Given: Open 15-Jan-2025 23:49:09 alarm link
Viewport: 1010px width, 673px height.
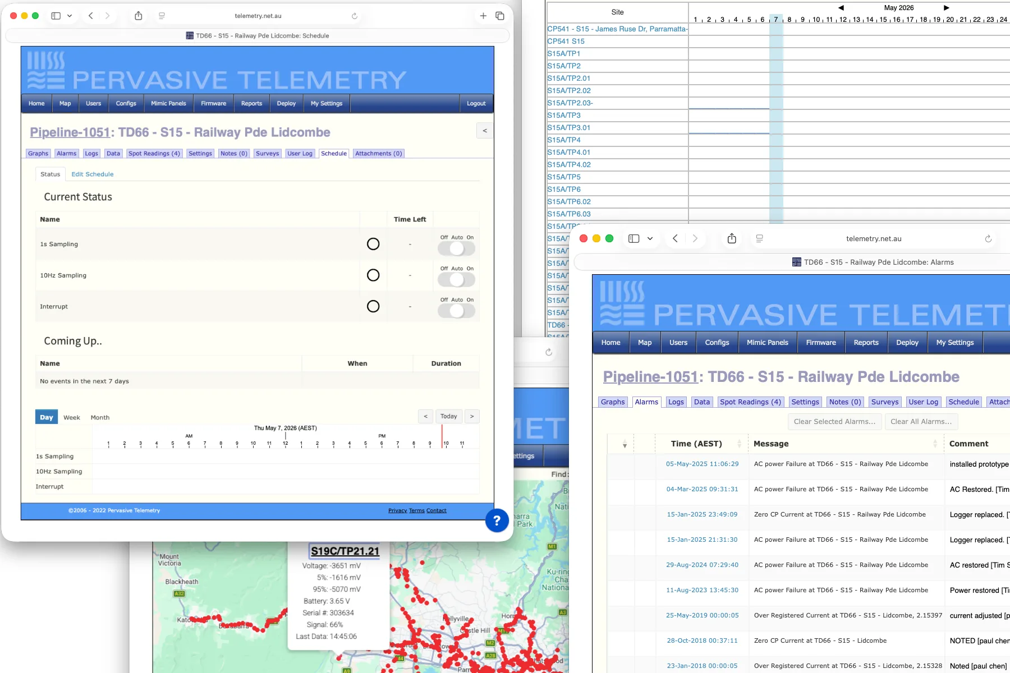Looking at the screenshot, I should pyautogui.click(x=702, y=514).
